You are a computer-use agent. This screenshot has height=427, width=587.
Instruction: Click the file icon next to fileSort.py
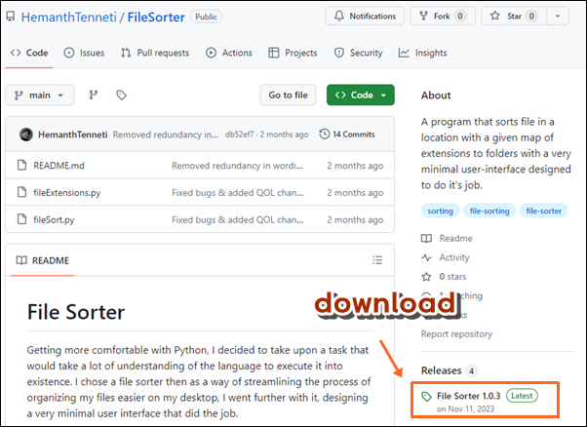22,219
